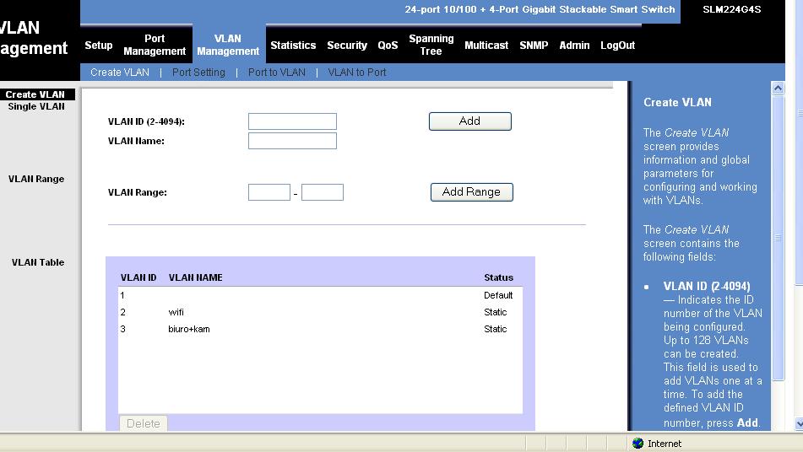Click the VLAN Table sidebar label
Image resolution: width=803 pixels, height=452 pixels.
tap(38, 262)
